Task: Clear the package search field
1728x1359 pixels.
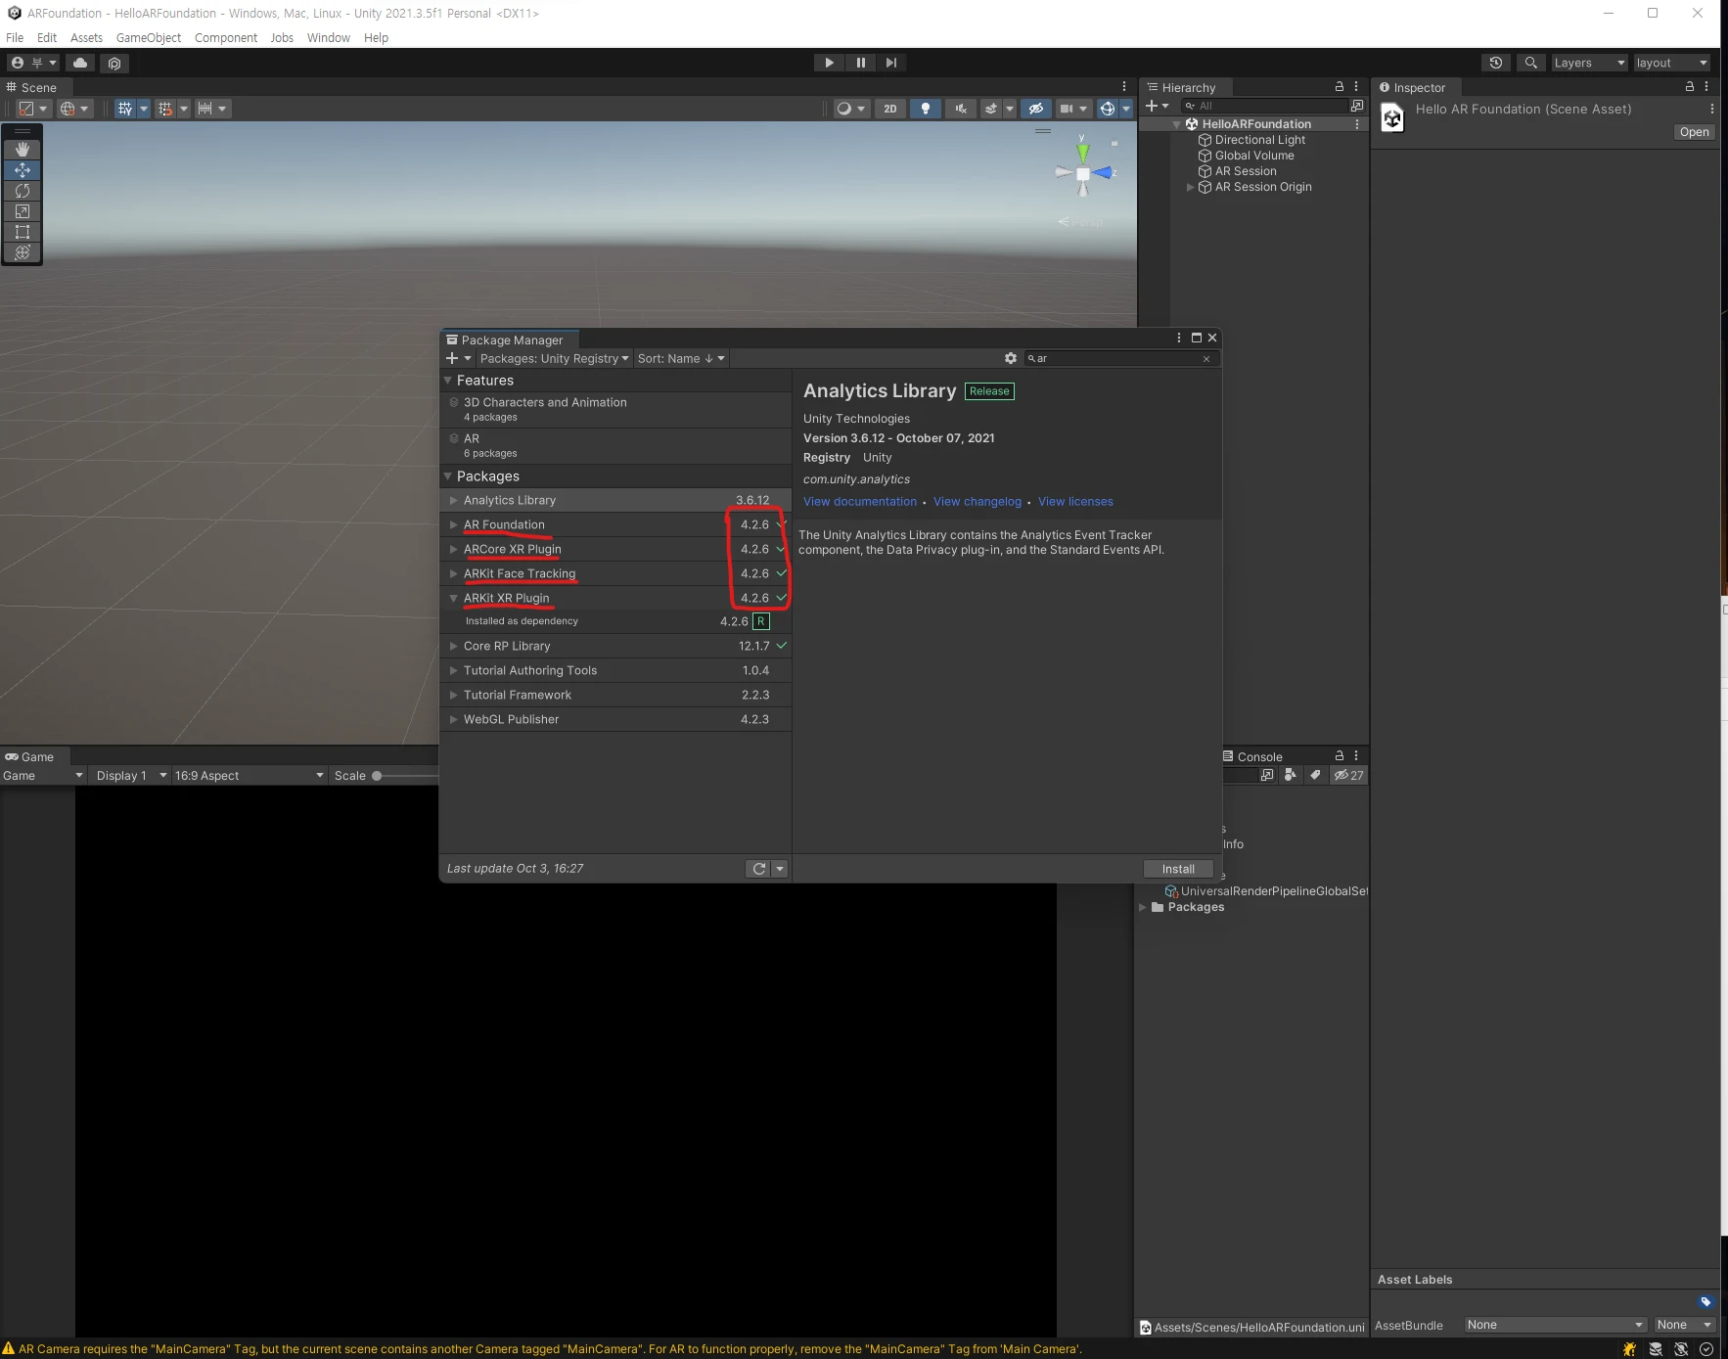Action: point(1206,359)
